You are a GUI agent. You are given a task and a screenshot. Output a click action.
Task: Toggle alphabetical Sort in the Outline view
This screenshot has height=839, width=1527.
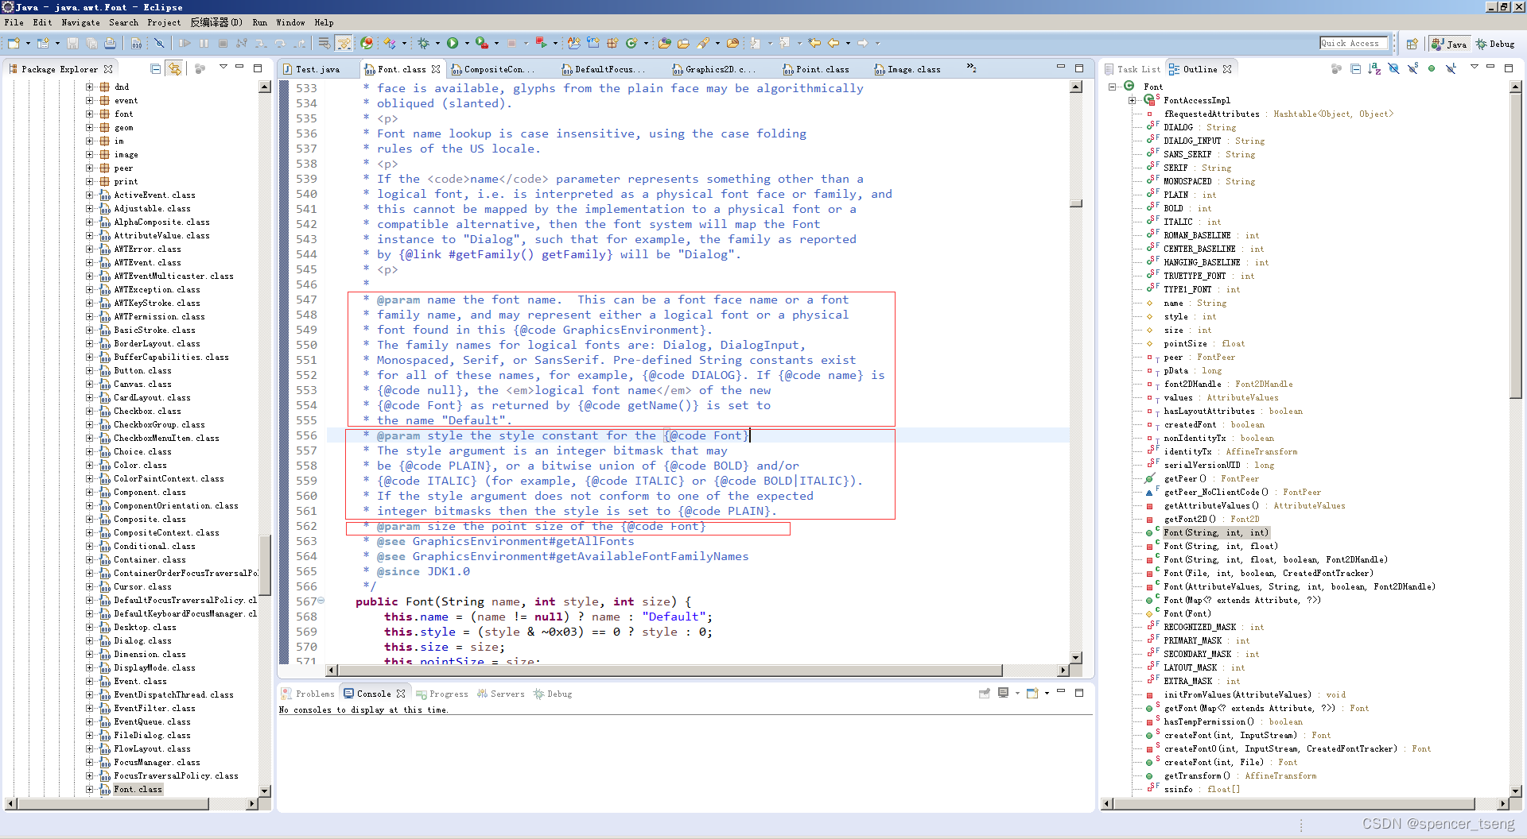pos(1374,69)
